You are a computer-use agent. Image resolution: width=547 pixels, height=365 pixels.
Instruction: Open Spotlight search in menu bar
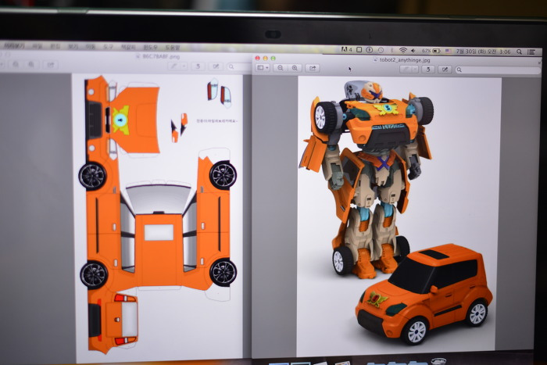[x=519, y=52]
